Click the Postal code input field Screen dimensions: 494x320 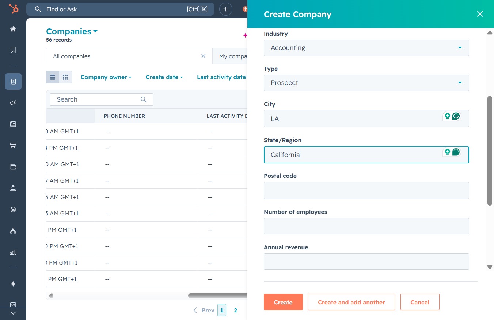(366, 190)
